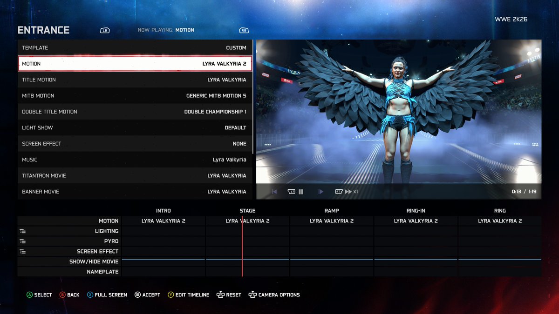Click the WWE 2K26 label

(511, 20)
